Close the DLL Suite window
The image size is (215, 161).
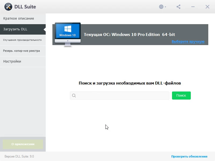207,7
